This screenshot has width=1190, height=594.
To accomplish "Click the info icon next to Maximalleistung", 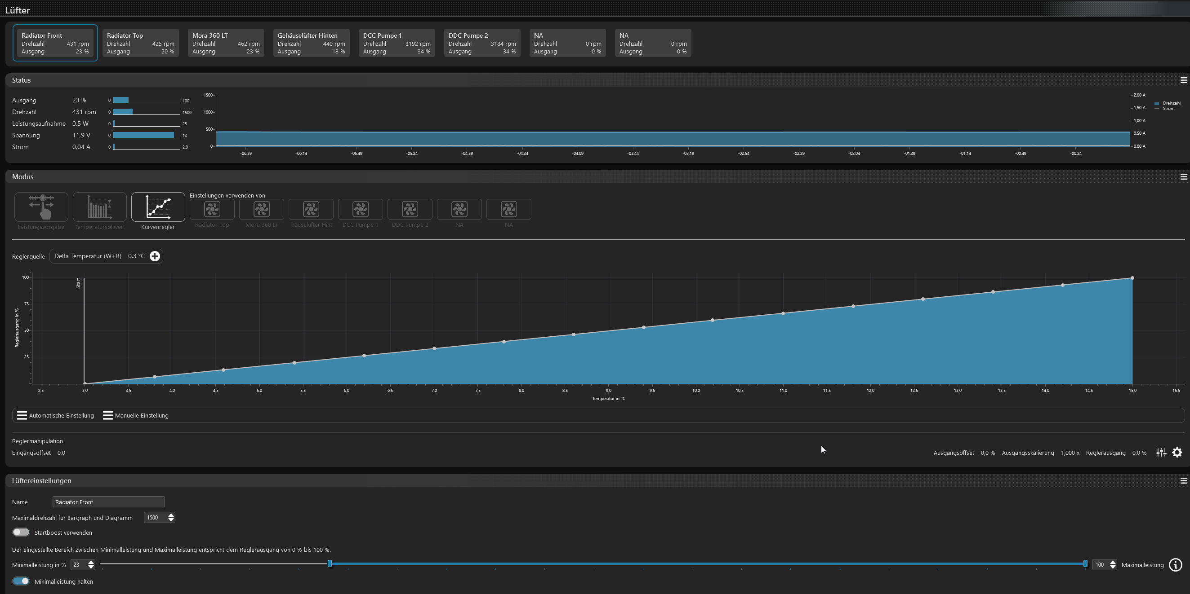I will coord(1175,565).
